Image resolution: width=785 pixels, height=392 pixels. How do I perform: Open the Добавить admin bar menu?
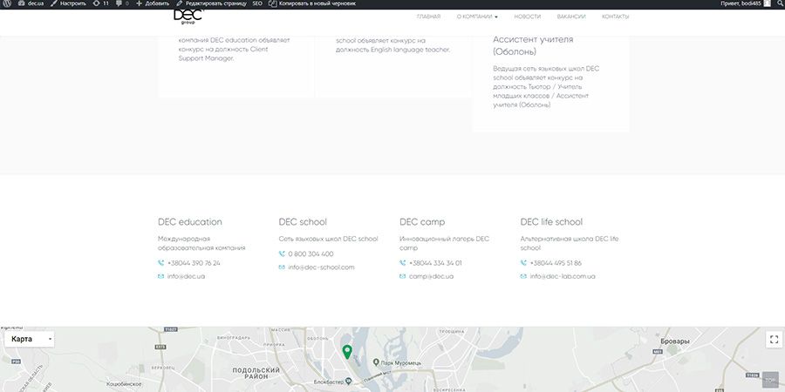[x=153, y=4]
